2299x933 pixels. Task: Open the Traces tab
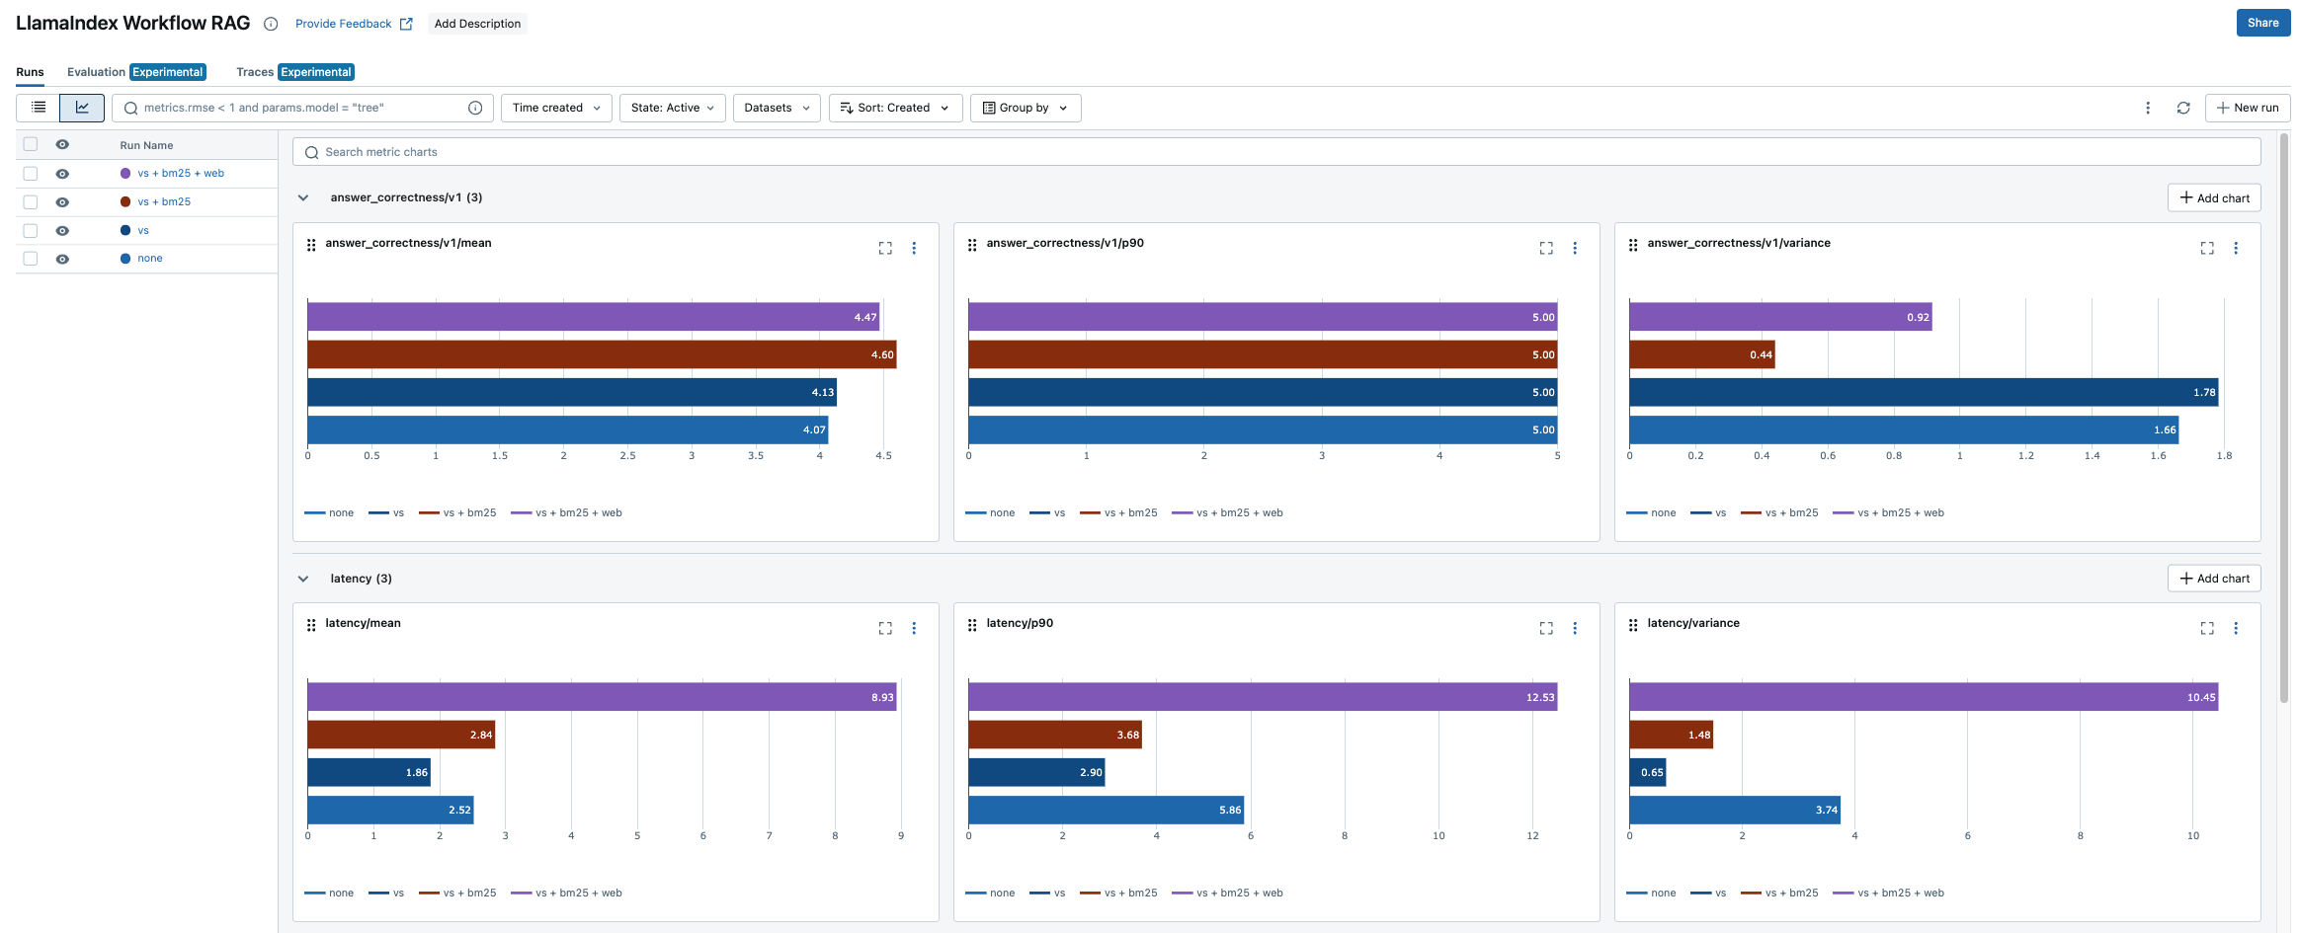click(x=255, y=72)
